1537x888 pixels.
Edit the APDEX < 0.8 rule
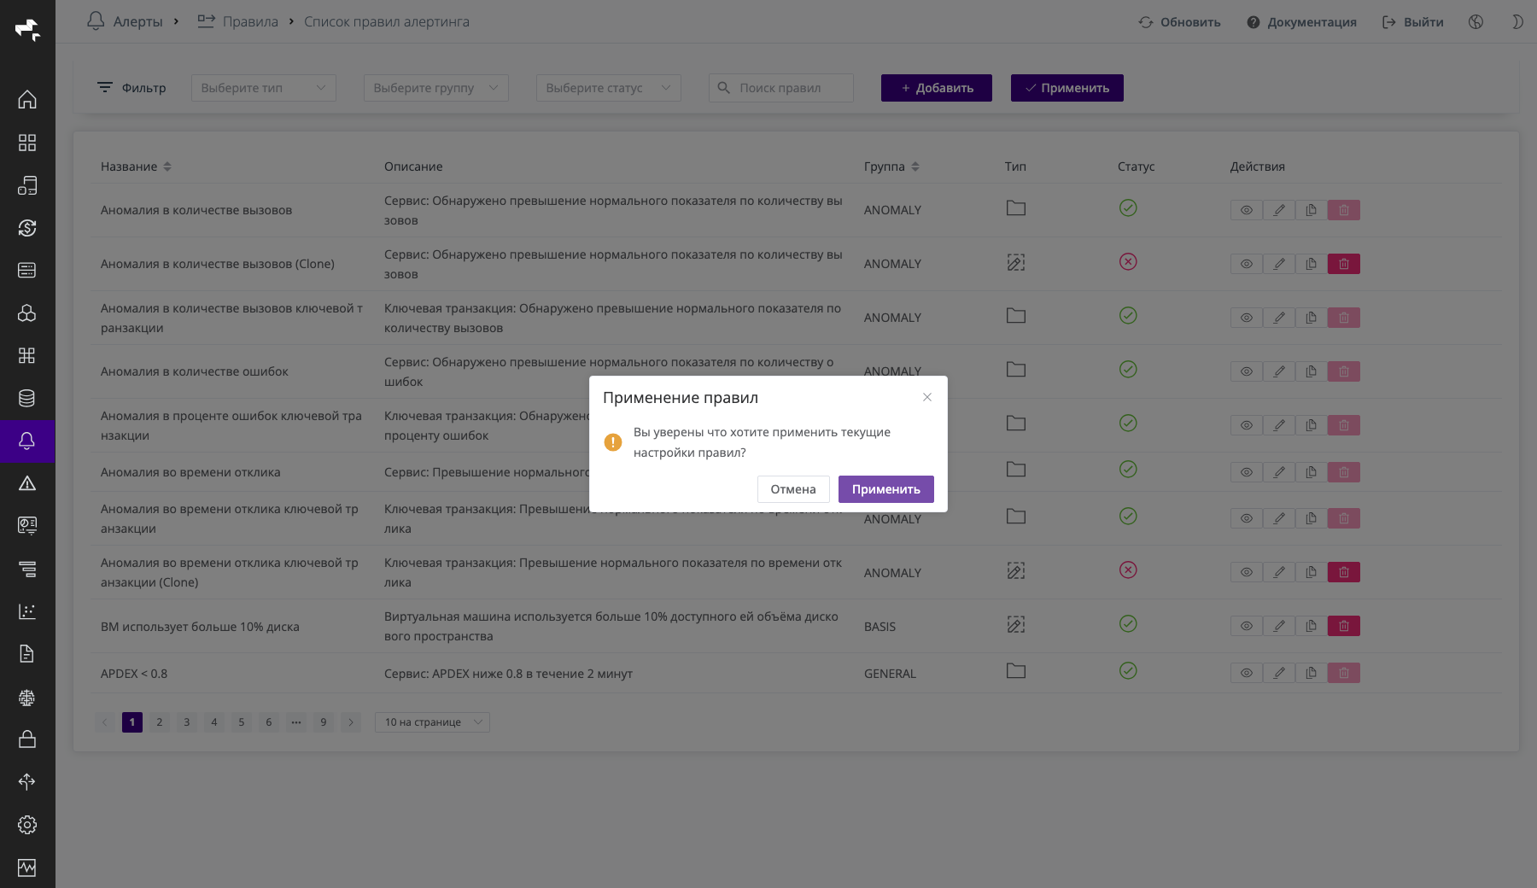(1279, 673)
